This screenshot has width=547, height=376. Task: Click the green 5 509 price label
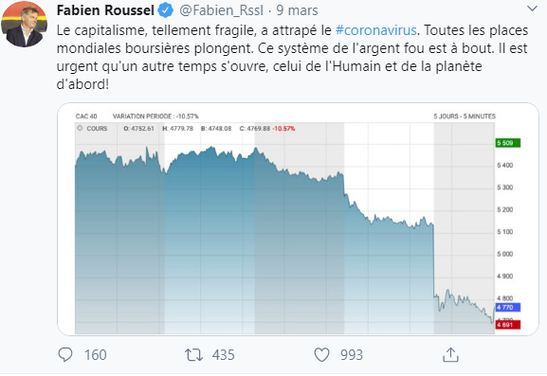(508, 143)
